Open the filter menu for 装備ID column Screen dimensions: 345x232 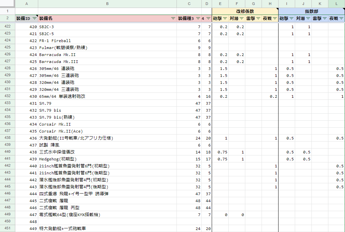(x=35, y=19)
